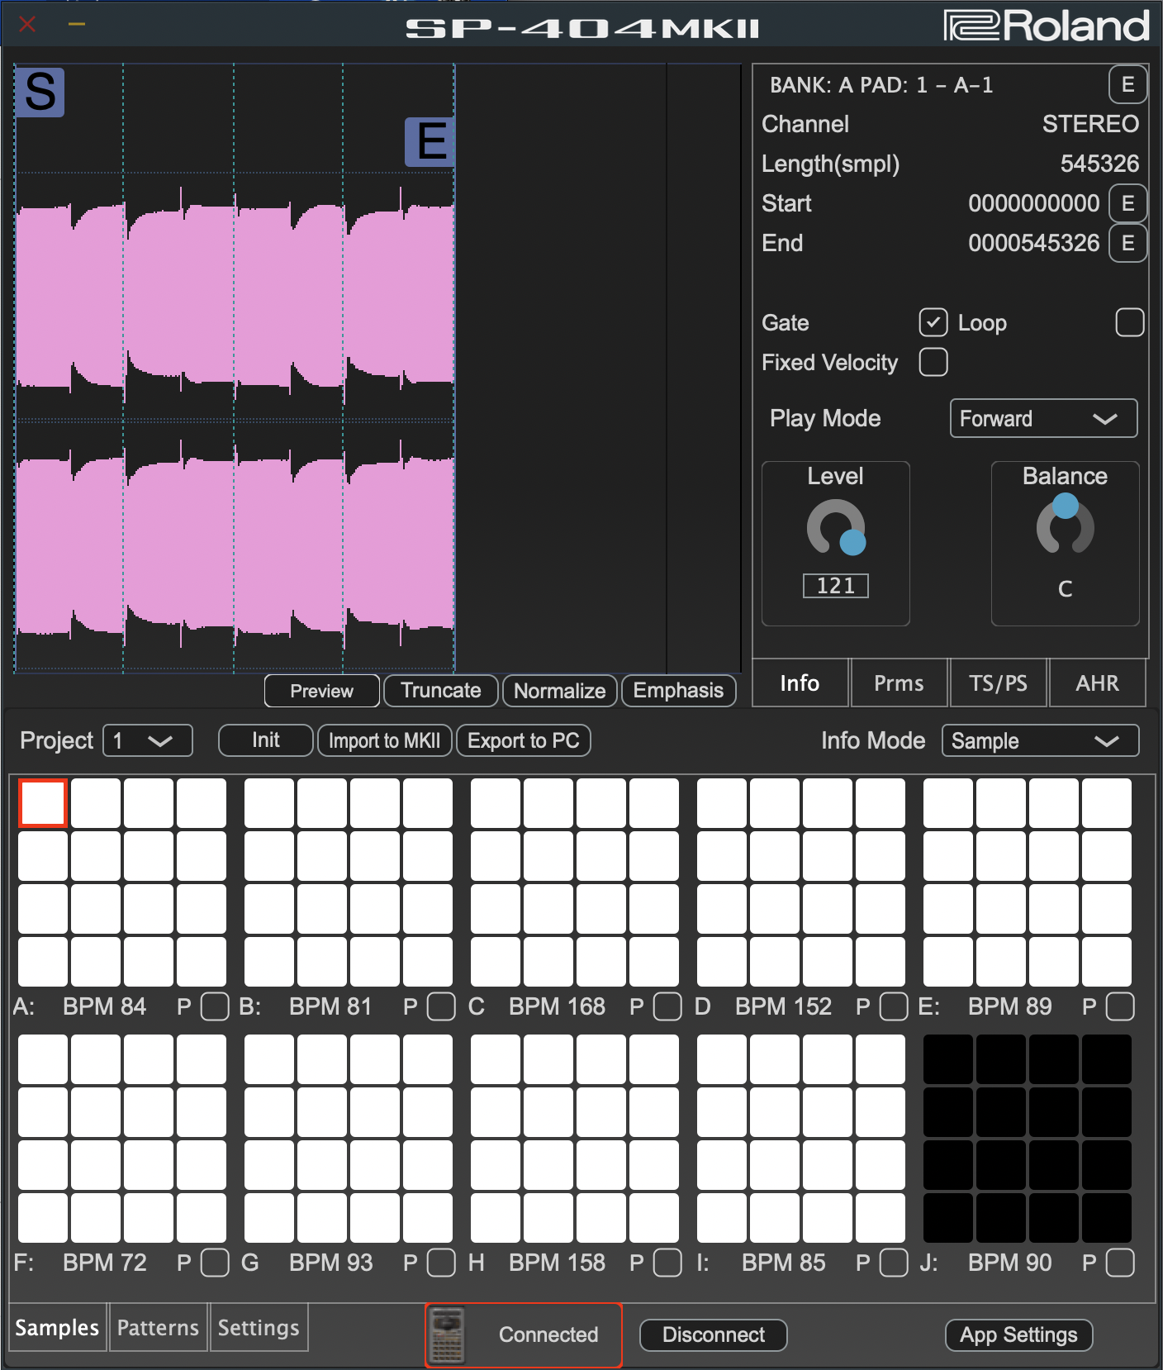
Task: Click the BPM 72 label of bank F
Action: point(105,1263)
